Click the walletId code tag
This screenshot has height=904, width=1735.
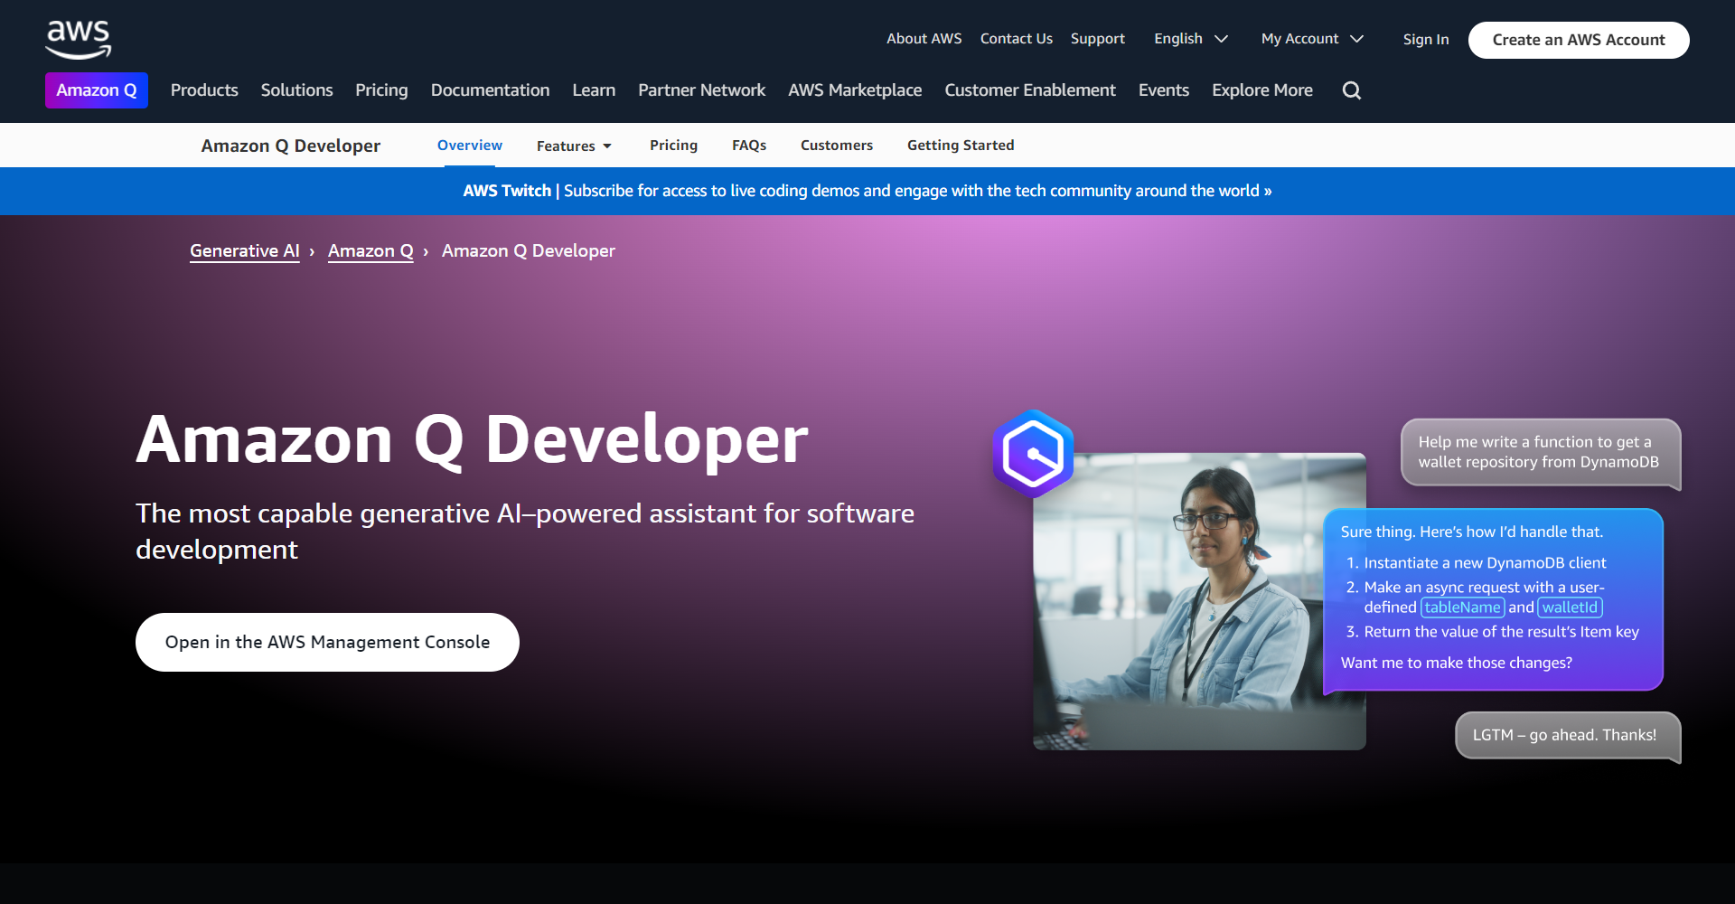pos(1570,607)
